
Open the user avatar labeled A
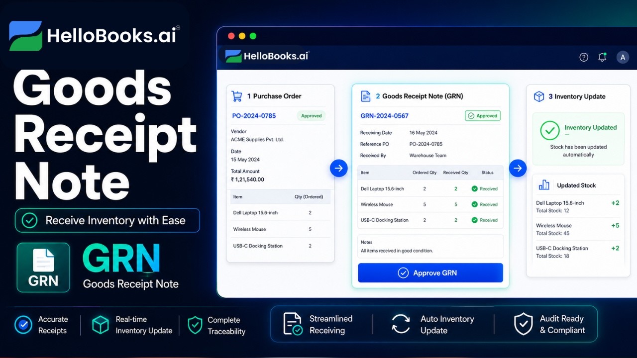coord(623,57)
